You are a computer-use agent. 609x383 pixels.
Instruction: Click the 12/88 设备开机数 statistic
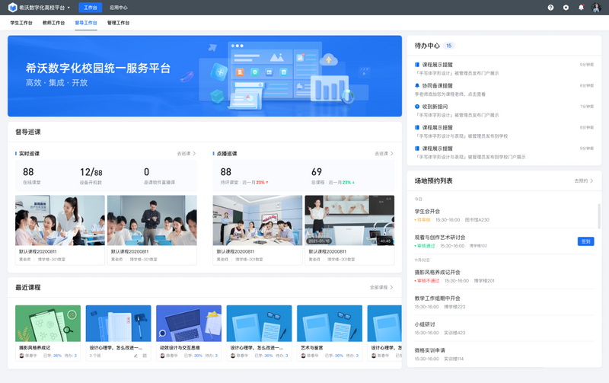(x=91, y=176)
